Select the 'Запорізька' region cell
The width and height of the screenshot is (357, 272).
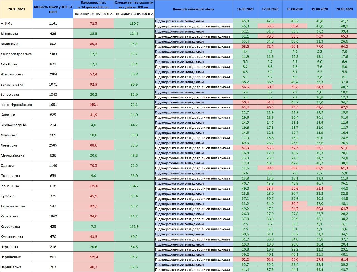[x=16, y=95]
